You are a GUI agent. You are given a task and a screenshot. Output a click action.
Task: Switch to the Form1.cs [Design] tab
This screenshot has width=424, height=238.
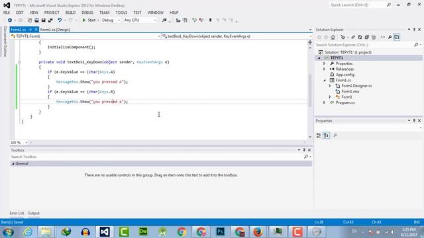click(x=55, y=30)
